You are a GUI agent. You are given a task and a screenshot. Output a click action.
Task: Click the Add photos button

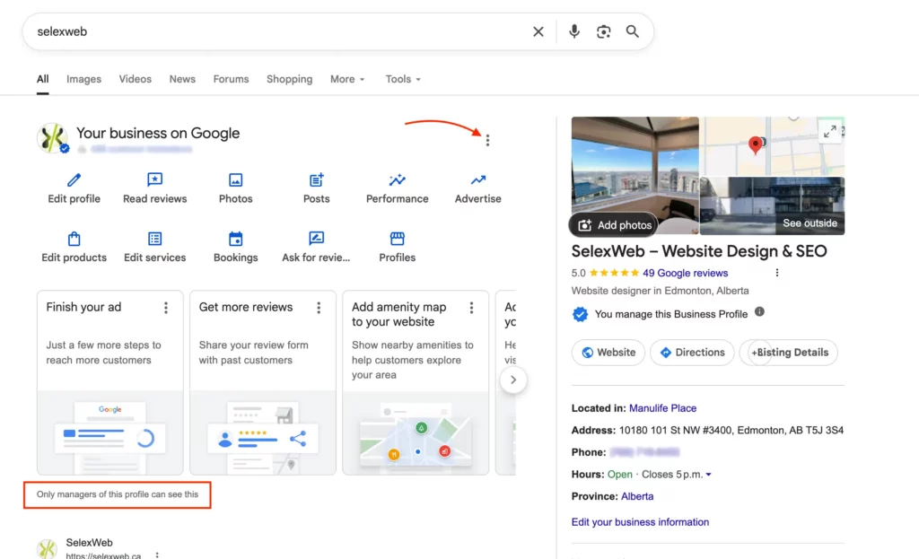click(614, 225)
